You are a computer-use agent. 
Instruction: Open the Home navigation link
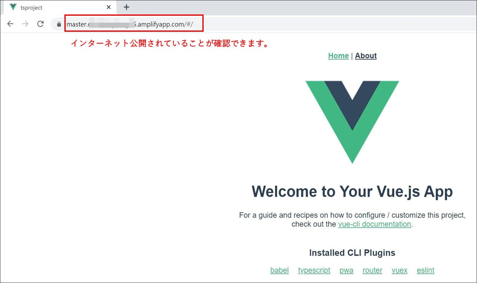tap(338, 56)
